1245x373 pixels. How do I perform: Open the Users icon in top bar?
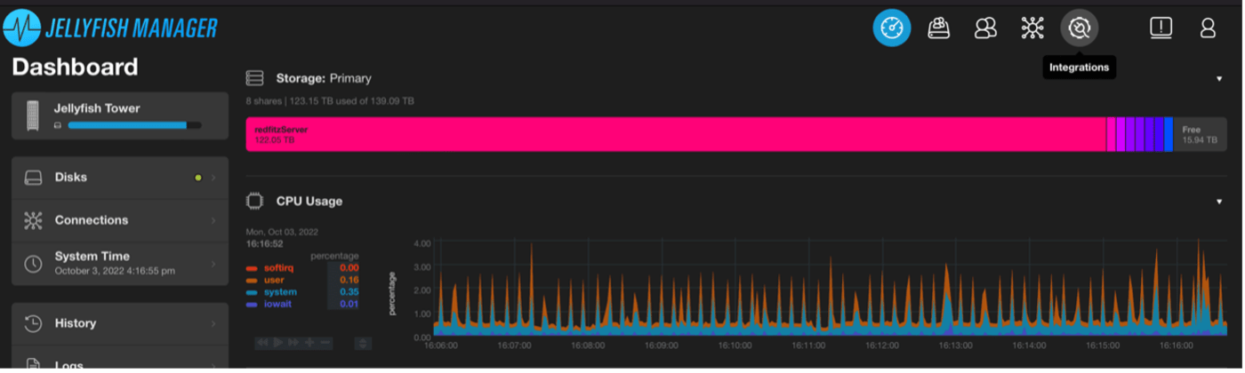[x=985, y=28]
